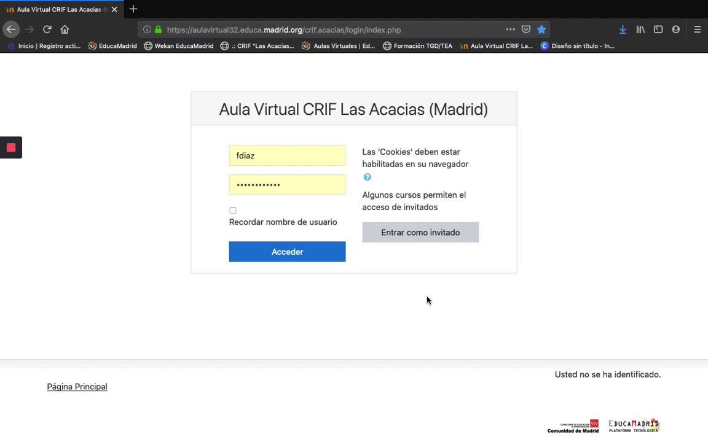This screenshot has width=708, height=442.
Task: Click text Usted no se ha identificado
Action: (608, 374)
